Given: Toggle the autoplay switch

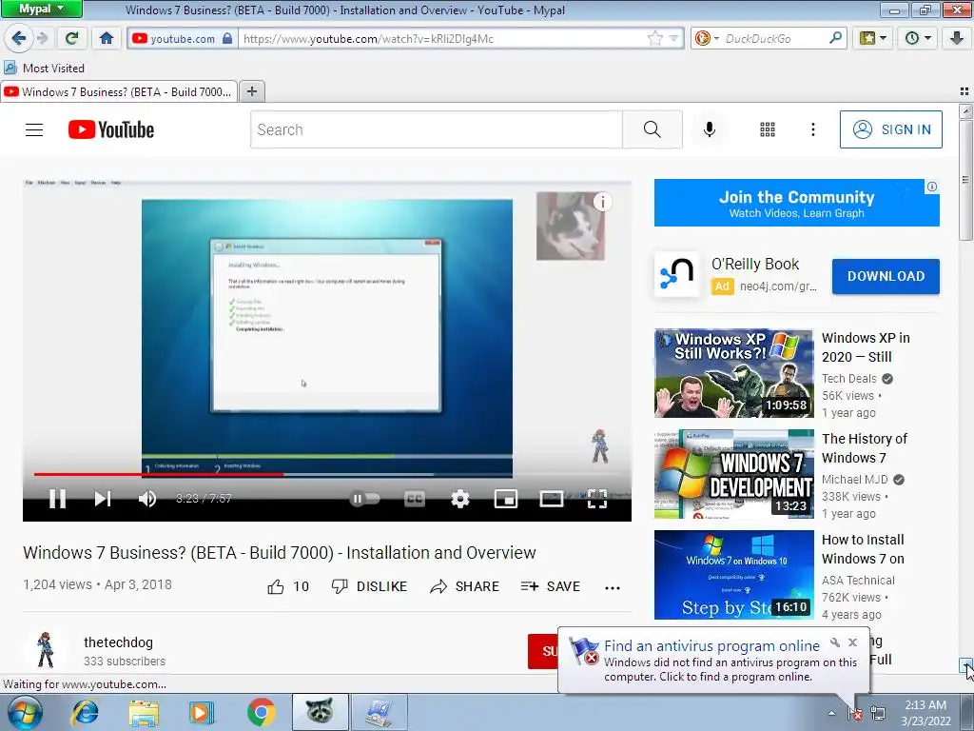Looking at the screenshot, I should tap(365, 499).
